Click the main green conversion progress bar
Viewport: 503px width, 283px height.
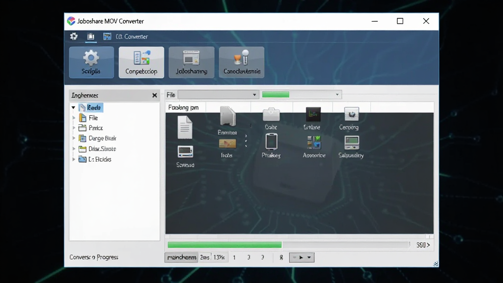click(x=289, y=245)
